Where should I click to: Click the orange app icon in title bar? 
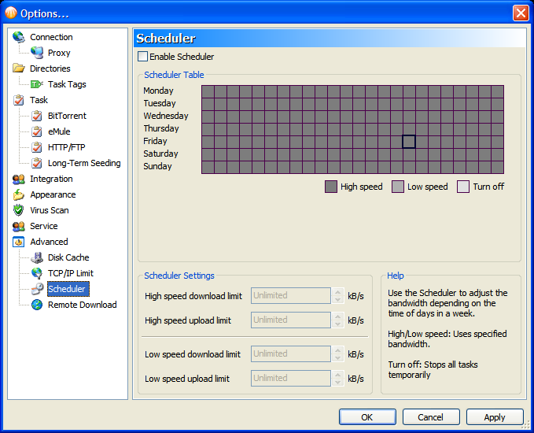11,13
